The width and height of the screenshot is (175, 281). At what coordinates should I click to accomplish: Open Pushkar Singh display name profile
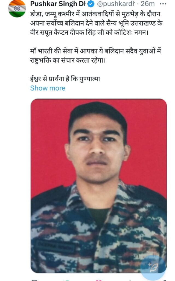58,4
